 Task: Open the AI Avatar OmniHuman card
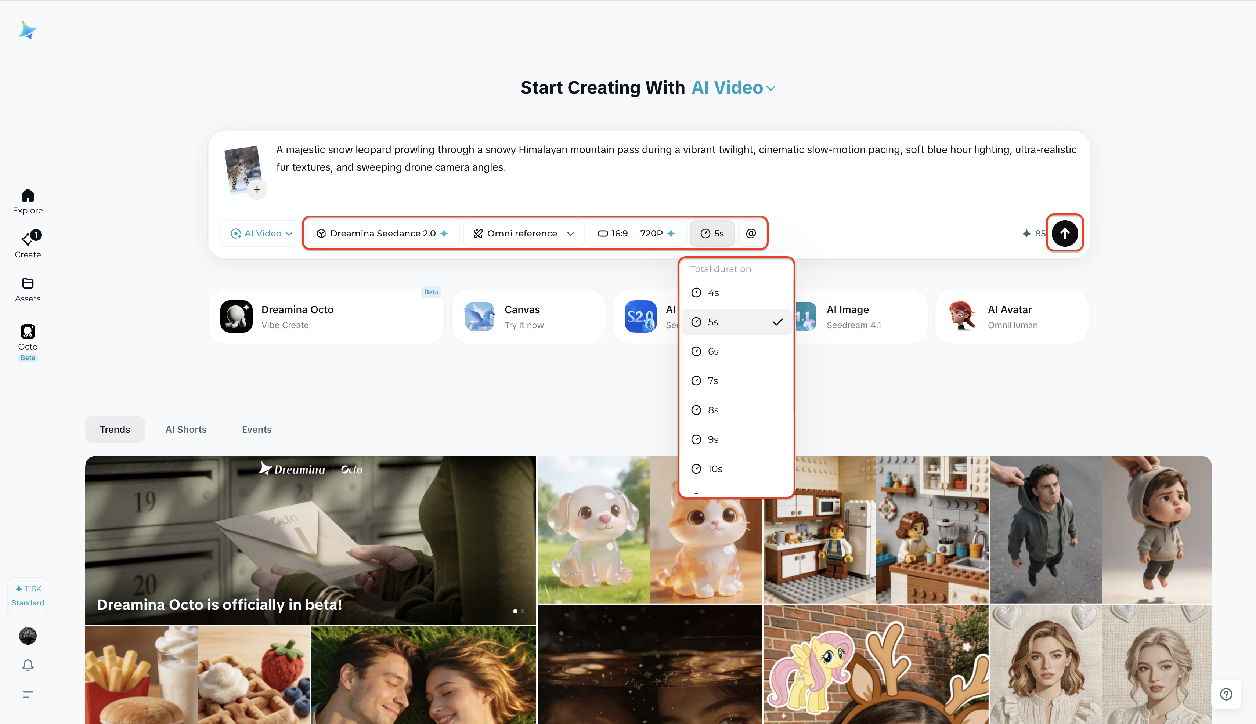click(x=1011, y=316)
